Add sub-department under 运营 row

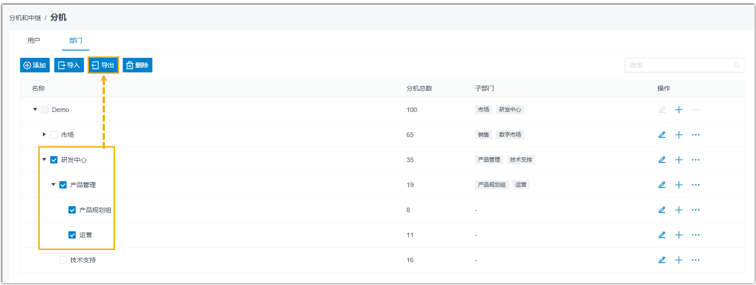coord(679,235)
